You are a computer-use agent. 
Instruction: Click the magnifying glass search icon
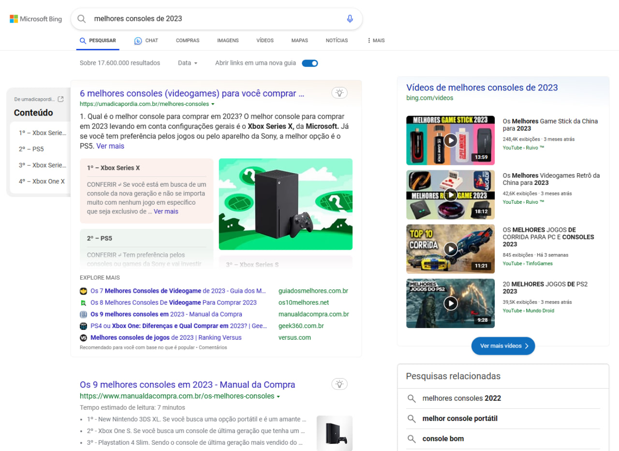pos(81,18)
